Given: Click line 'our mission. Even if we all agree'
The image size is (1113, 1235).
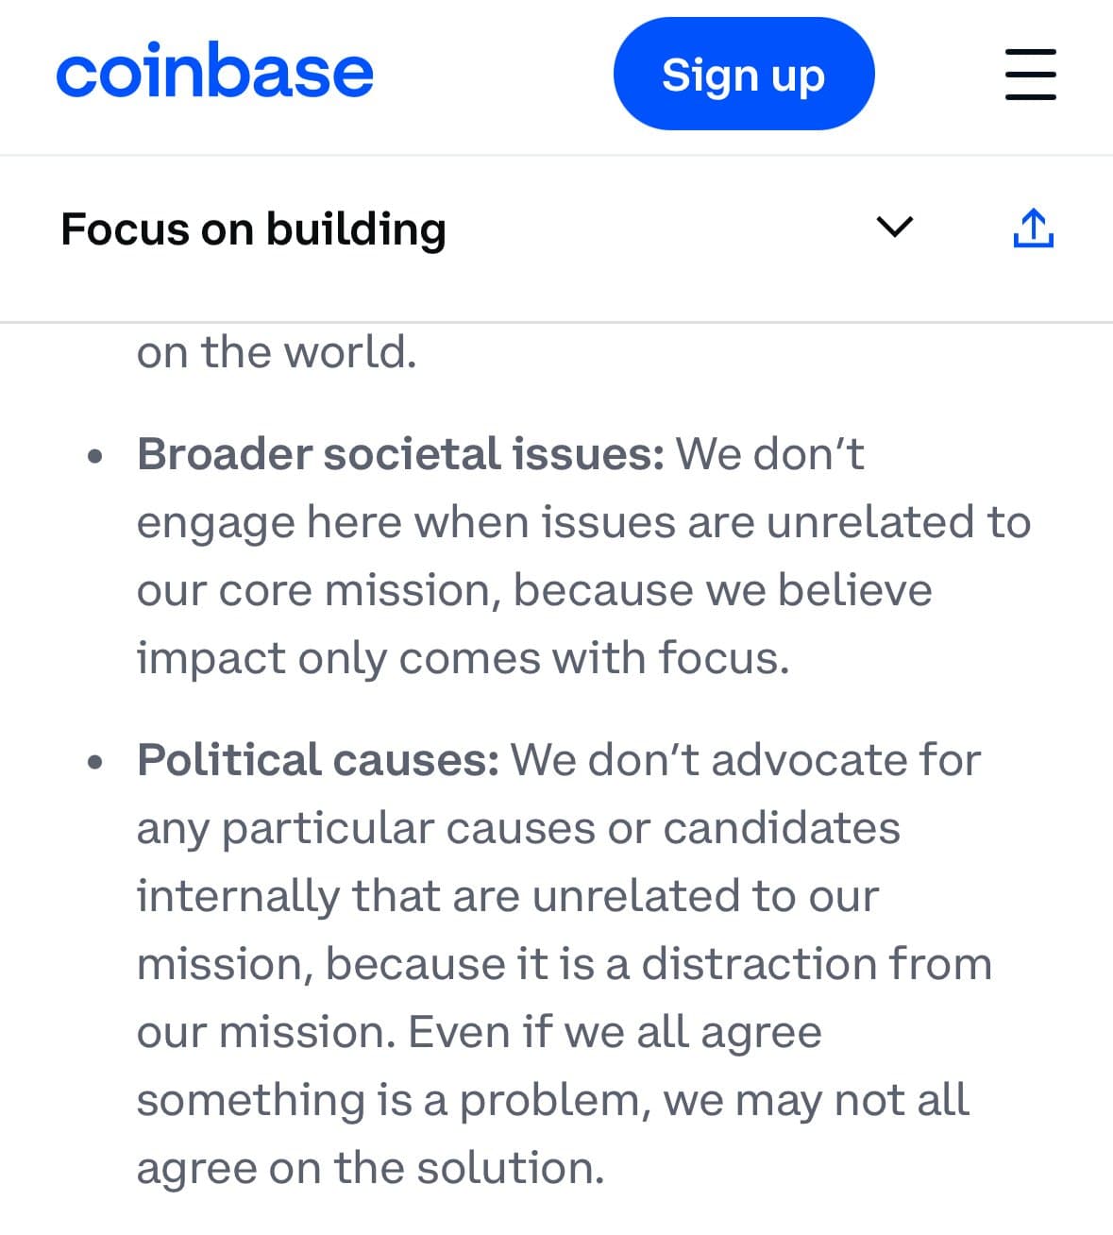Looking at the screenshot, I should 479,1032.
